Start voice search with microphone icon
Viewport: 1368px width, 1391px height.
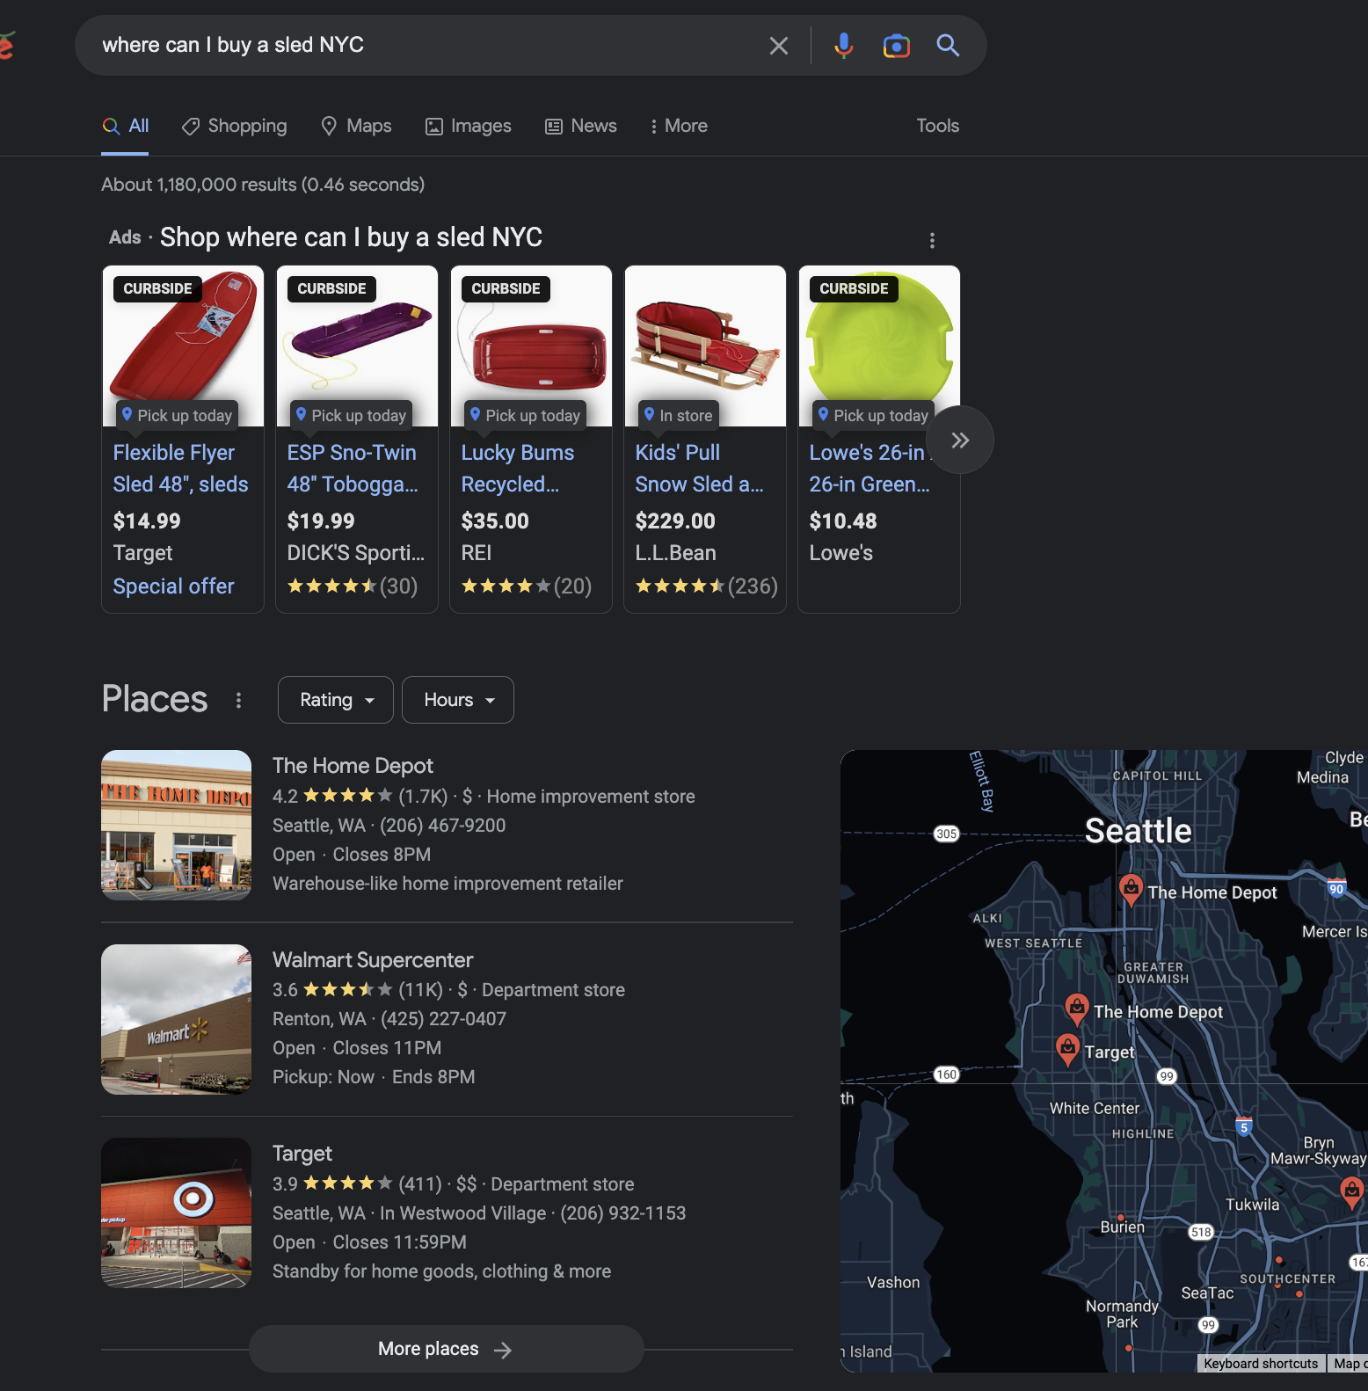click(x=843, y=46)
